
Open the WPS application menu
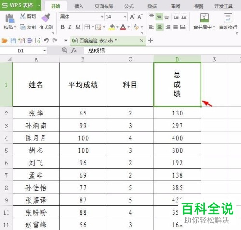21,5
